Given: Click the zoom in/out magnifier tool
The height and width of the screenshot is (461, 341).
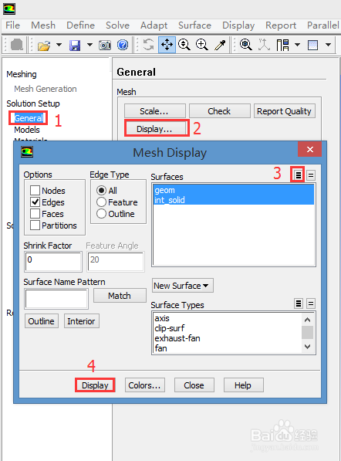Looking at the screenshot, I should [x=184, y=45].
